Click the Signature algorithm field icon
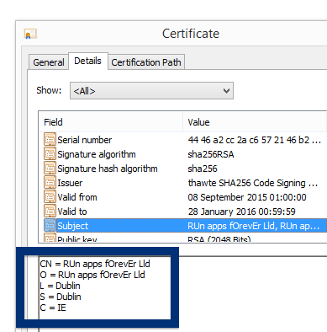The height and width of the screenshot is (332, 327). pyautogui.click(x=50, y=154)
